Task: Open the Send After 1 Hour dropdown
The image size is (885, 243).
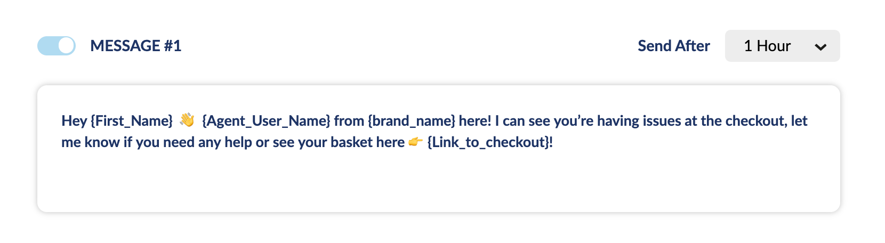Action: tap(782, 46)
